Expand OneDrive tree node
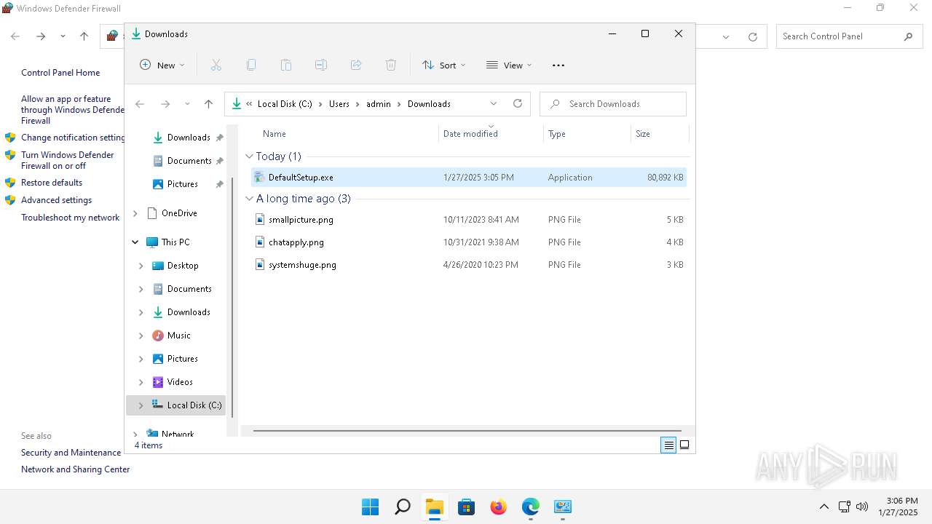The height and width of the screenshot is (524, 932). click(135, 213)
